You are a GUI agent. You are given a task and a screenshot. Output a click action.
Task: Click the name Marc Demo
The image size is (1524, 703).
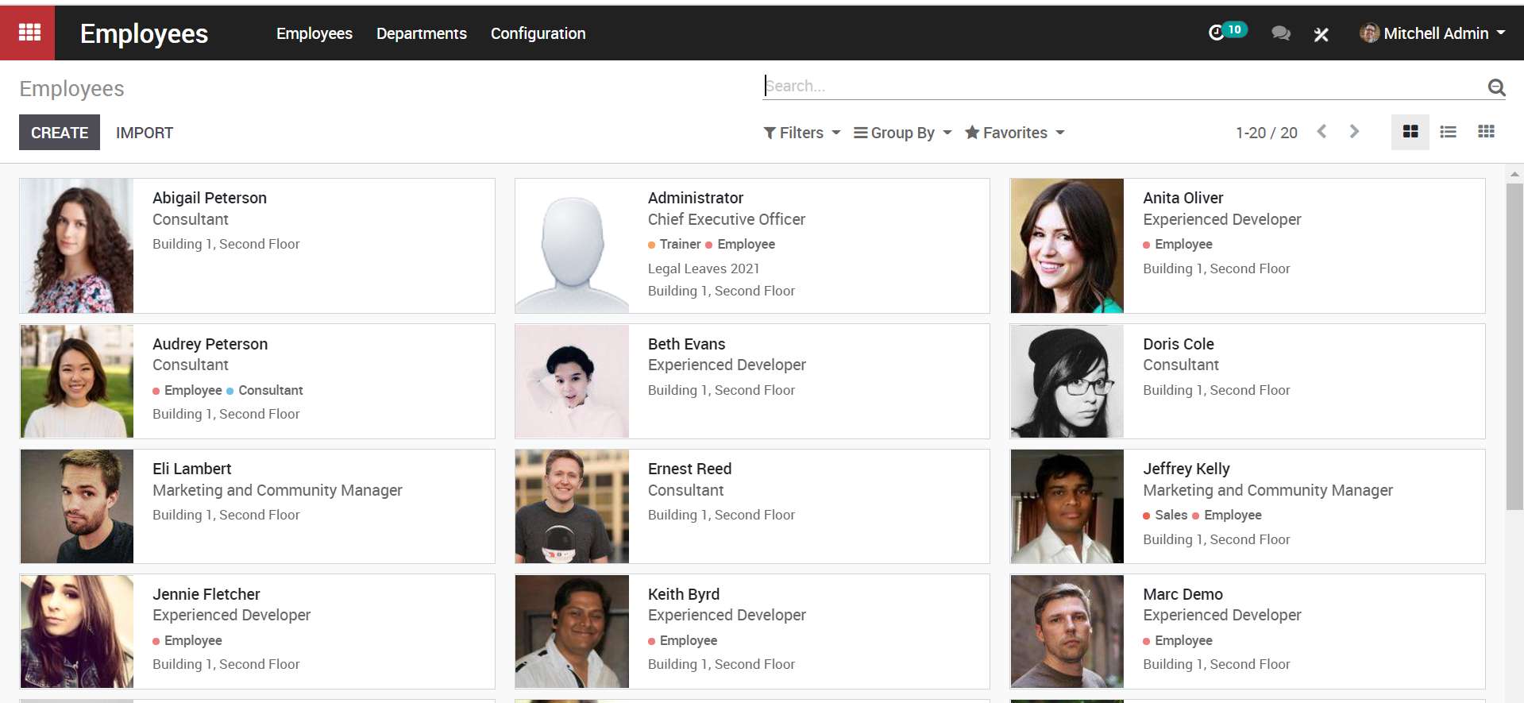tap(1183, 594)
